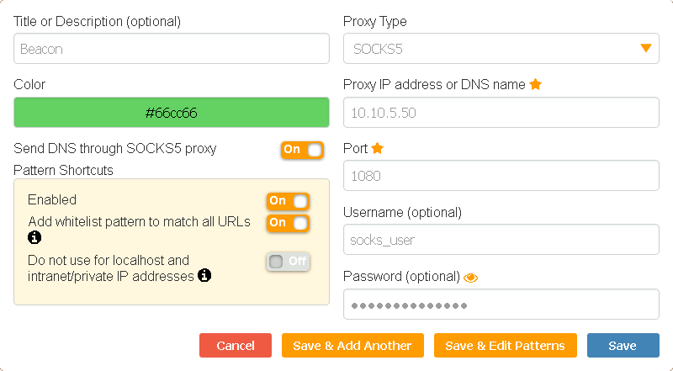
Task: Click the Proxy IP address input field
Action: 501,113
